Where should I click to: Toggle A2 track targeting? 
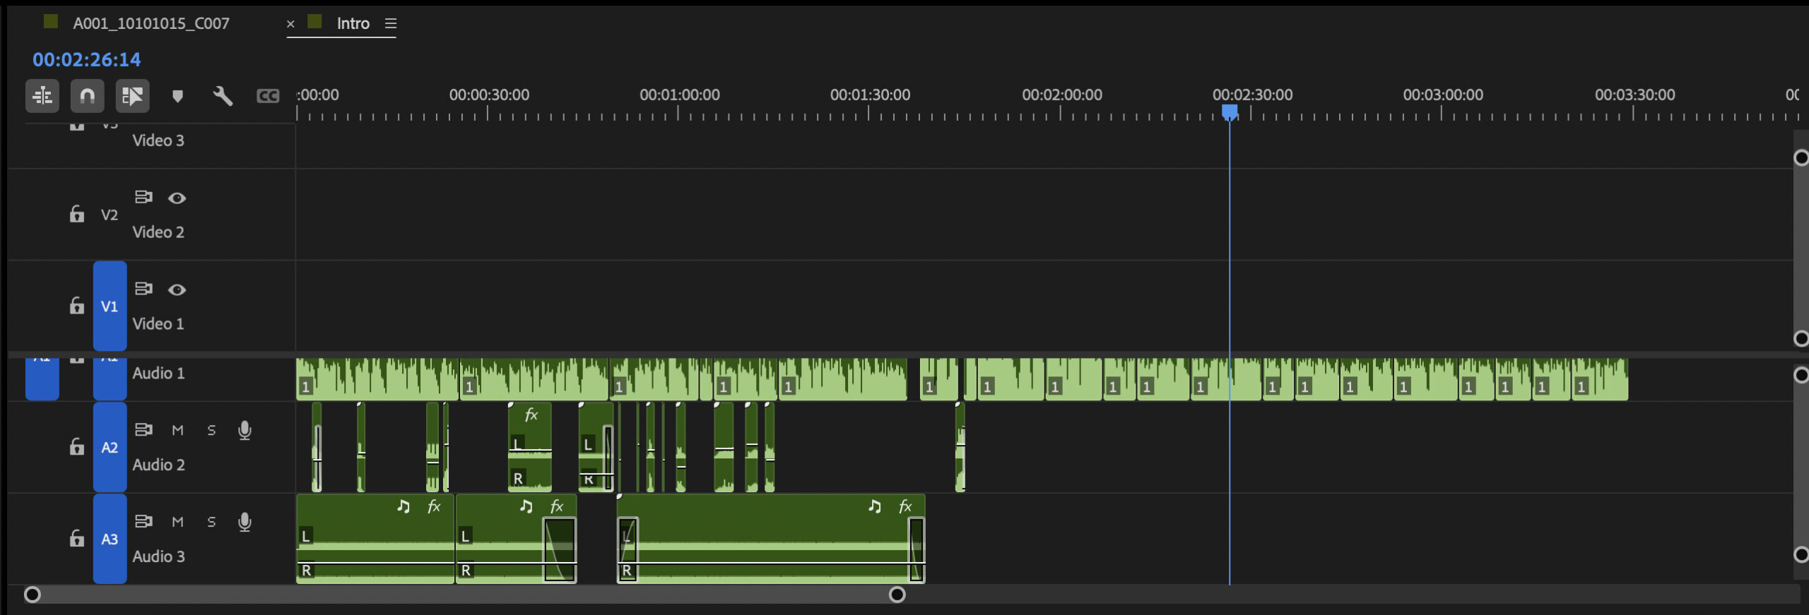[110, 447]
